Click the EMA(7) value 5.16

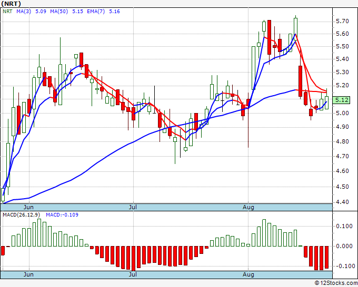click(114, 12)
